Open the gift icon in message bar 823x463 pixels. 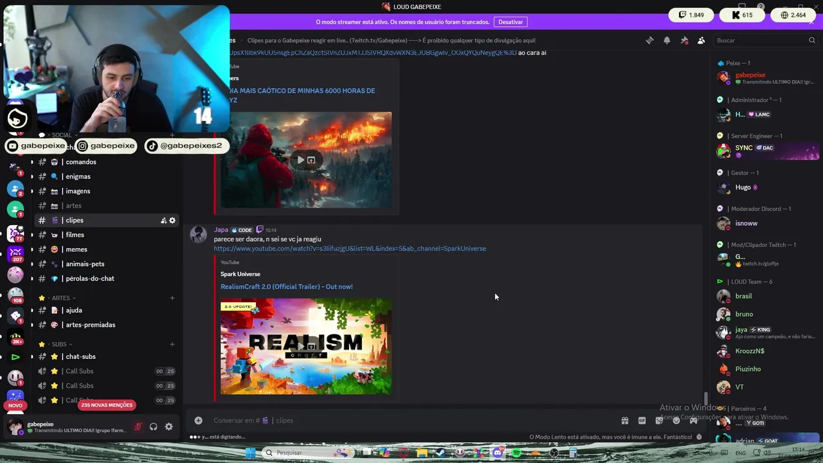pos(624,421)
